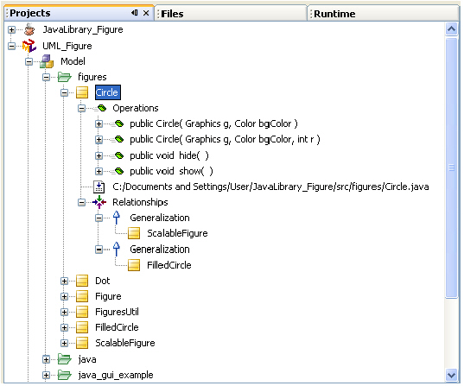The width and height of the screenshot is (464, 386).
Task: Expand the Dot class node
Action: pos(64,281)
